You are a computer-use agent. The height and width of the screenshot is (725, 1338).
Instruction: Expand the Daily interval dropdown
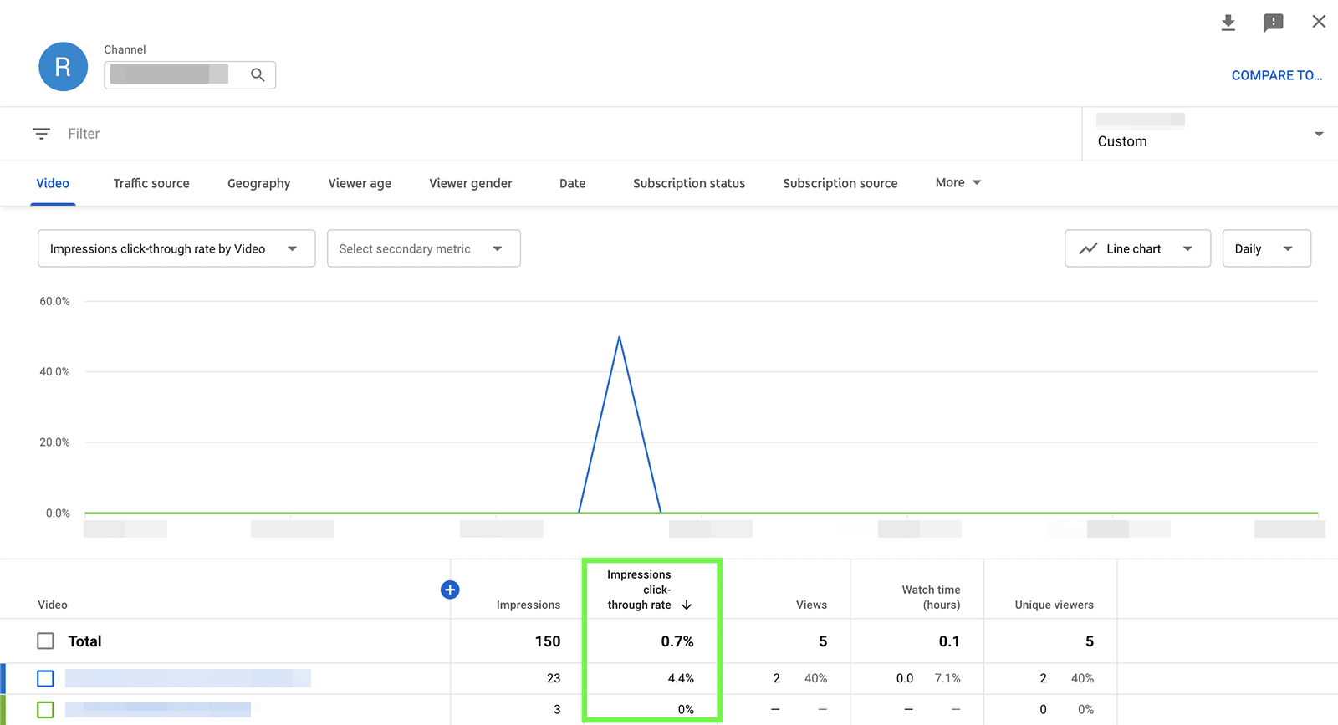tap(1265, 248)
